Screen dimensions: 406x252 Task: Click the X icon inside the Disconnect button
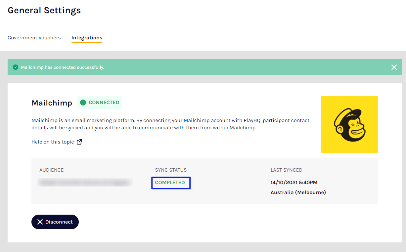click(x=41, y=222)
